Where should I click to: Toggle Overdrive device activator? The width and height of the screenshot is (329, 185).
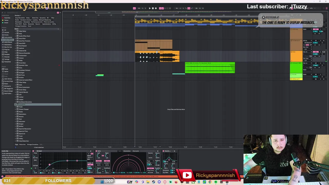163,151
